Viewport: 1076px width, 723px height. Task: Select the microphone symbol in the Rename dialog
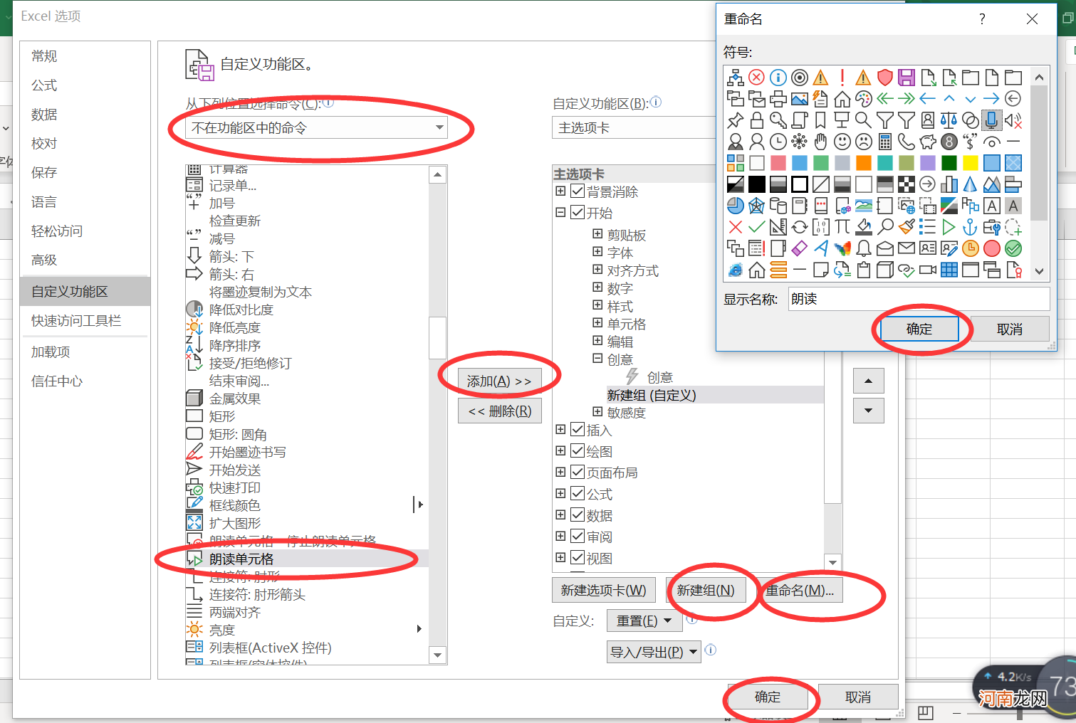point(991,120)
